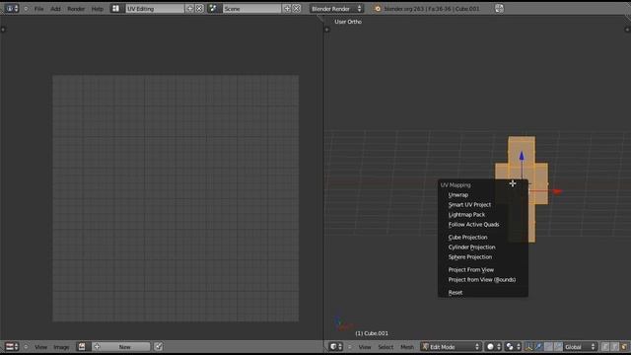Open UV editor View menu
631x355 pixels.
(40, 347)
